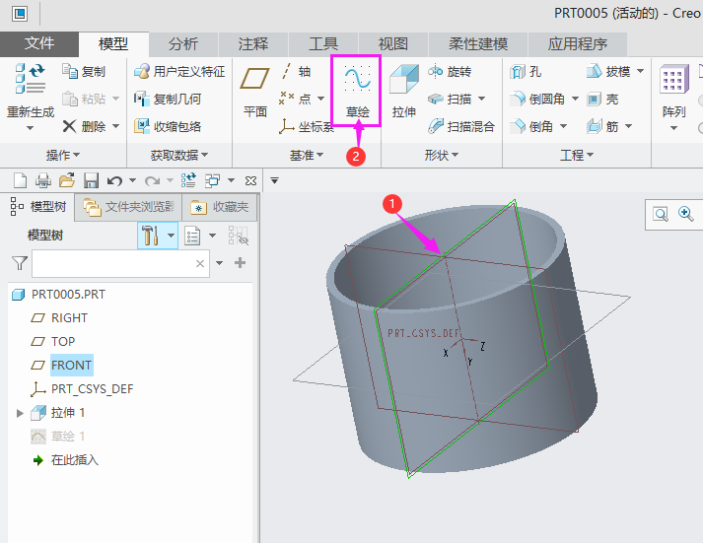Click the 孔 (Hole) tool

(526, 72)
